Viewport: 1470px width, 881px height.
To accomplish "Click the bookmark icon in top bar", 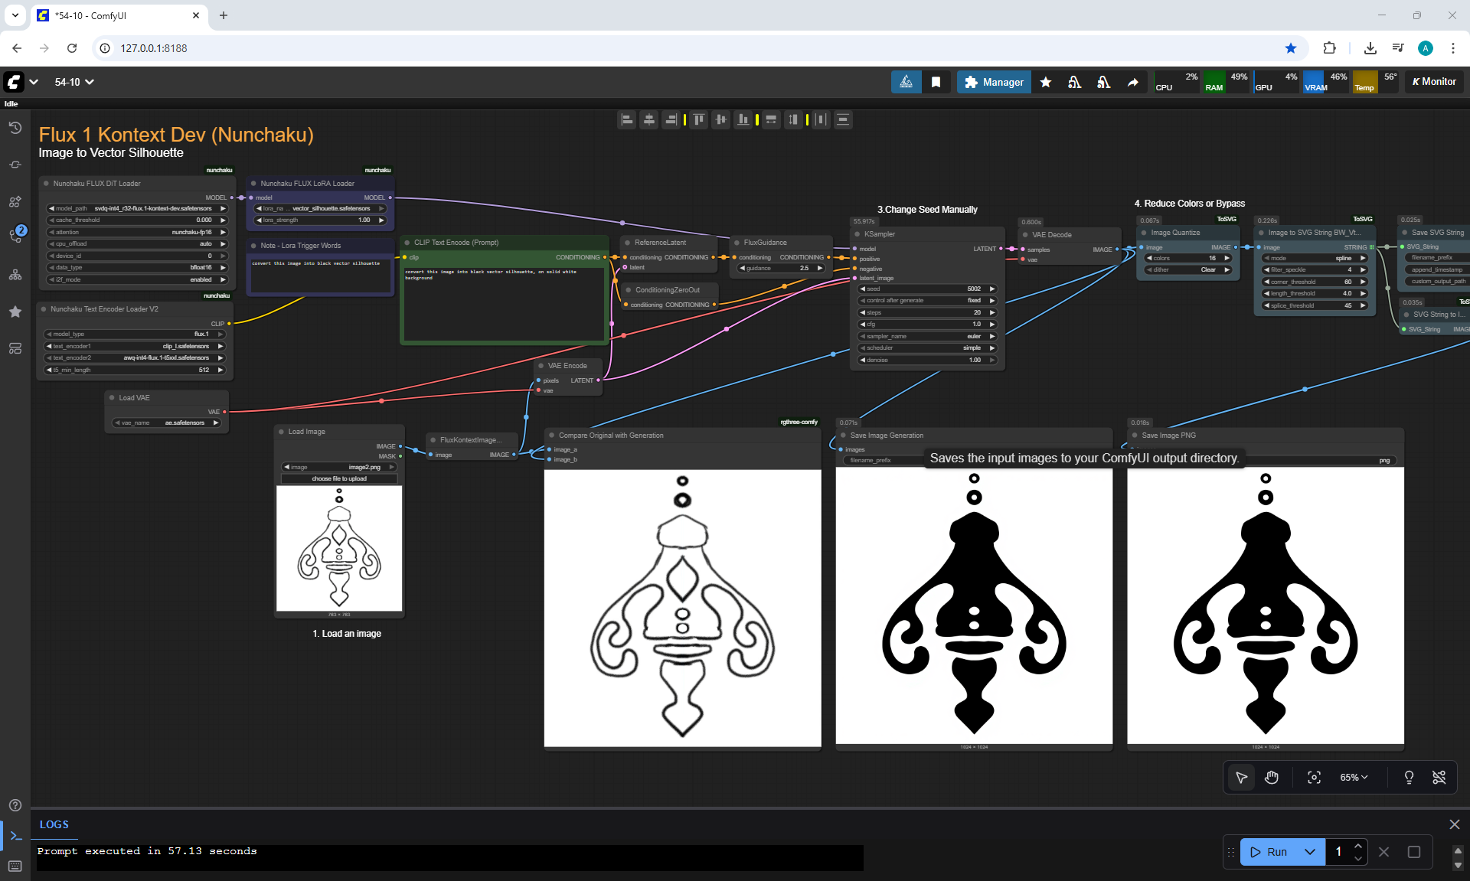I will point(936,82).
